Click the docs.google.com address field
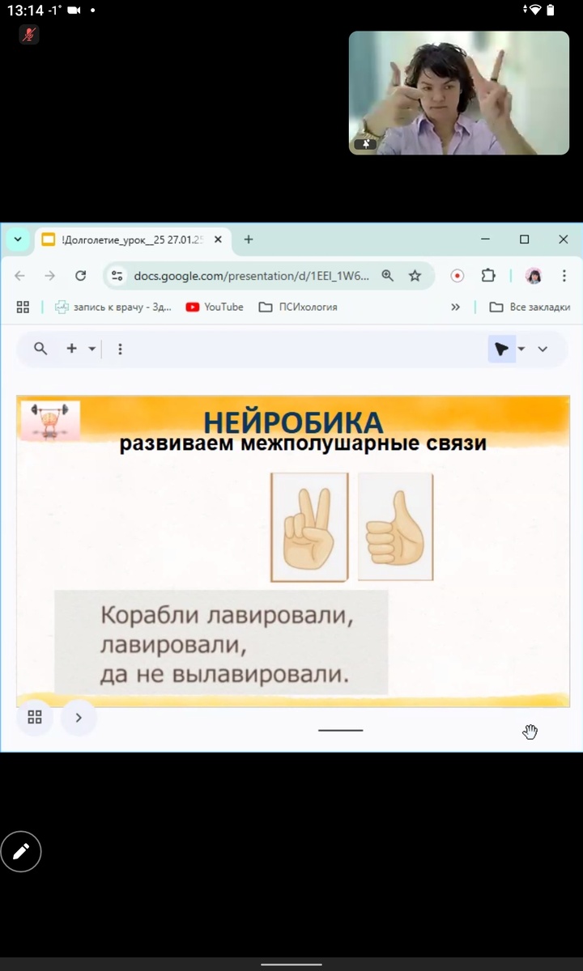The height and width of the screenshot is (971, 583). pos(252,276)
